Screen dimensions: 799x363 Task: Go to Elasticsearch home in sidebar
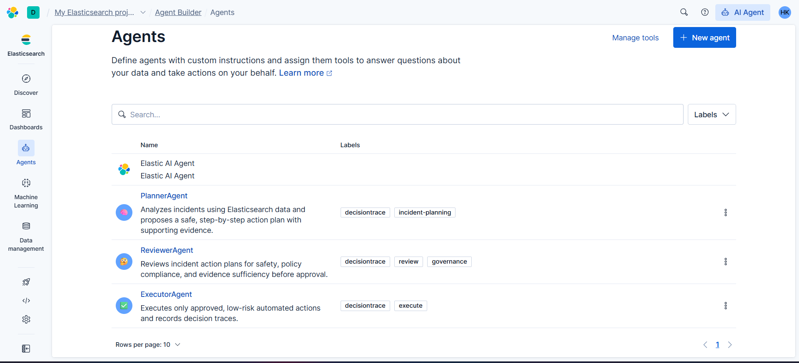[26, 45]
